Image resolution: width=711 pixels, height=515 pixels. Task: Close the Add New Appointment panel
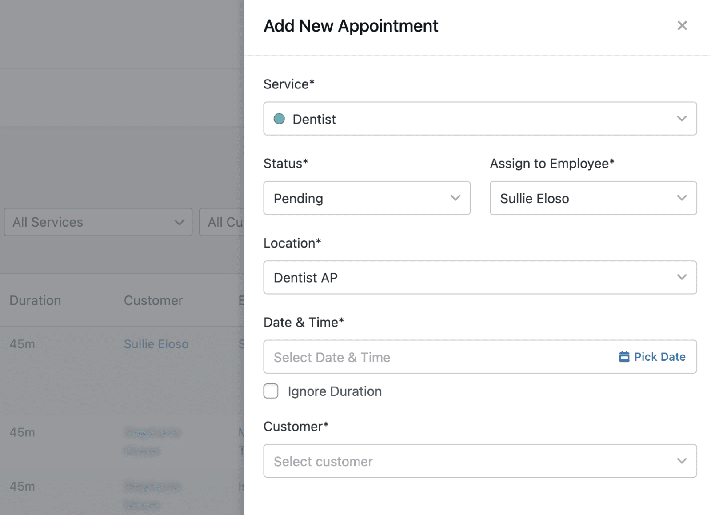[682, 26]
